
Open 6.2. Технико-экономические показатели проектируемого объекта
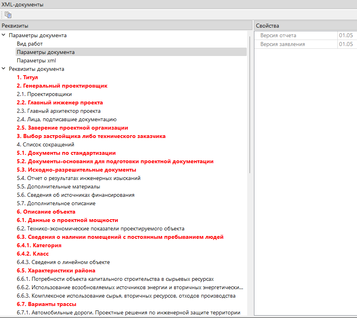point(101,228)
